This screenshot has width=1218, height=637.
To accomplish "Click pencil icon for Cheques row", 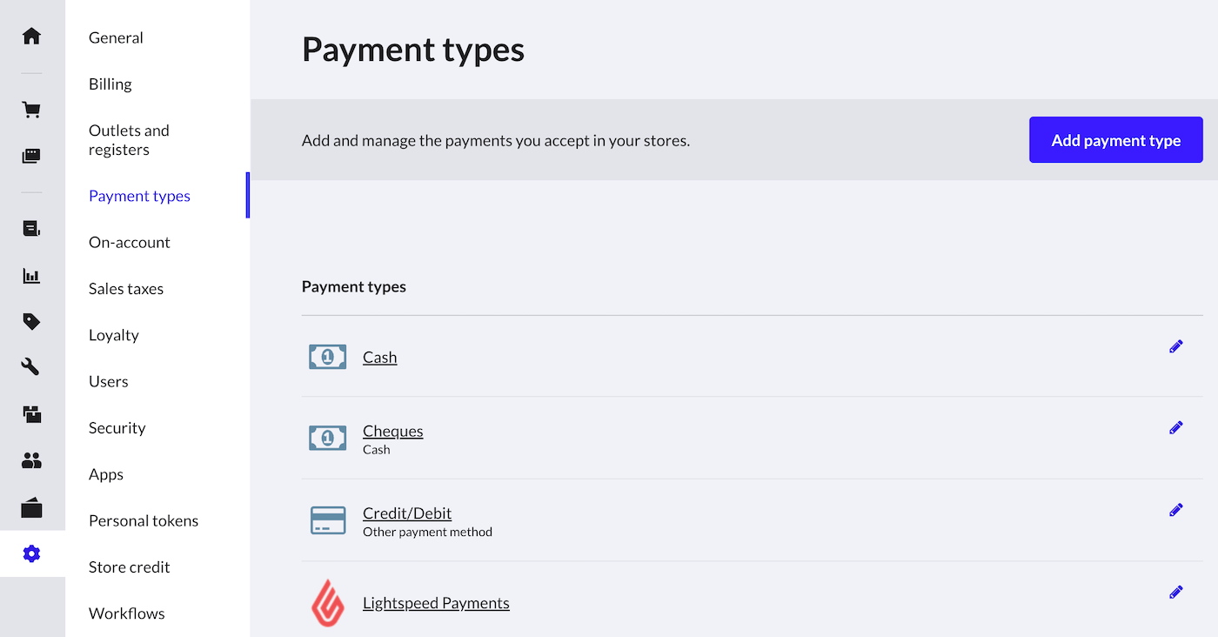I will (x=1176, y=427).
